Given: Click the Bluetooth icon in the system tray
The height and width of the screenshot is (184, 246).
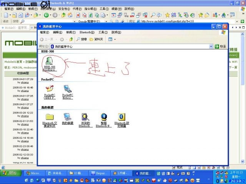Looking at the screenshot, I should pos(218,181).
